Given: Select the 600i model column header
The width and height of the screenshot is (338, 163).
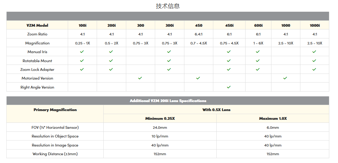Looking at the screenshot, I should pyautogui.click(x=258, y=25).
